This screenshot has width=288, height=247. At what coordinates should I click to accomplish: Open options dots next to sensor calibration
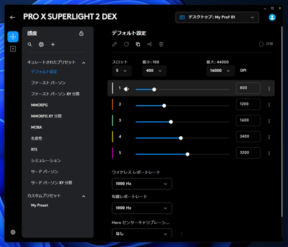click(182, 234)
